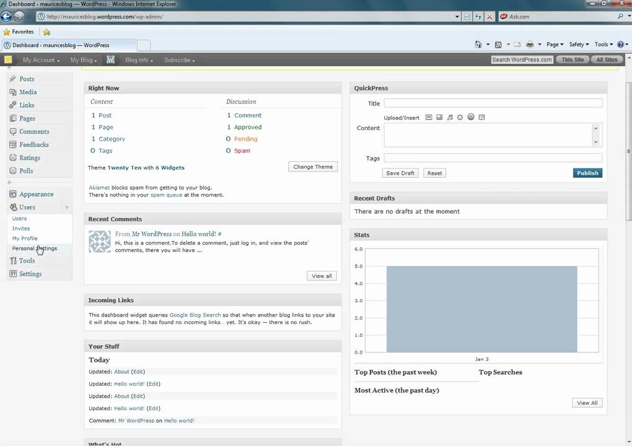Open the My Blog dropdown menu
The image size is (632, 446).
tap(84, 60)
